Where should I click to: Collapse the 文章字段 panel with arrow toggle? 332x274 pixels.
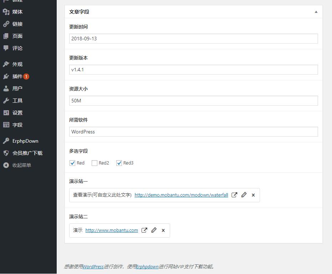[316, 12]
